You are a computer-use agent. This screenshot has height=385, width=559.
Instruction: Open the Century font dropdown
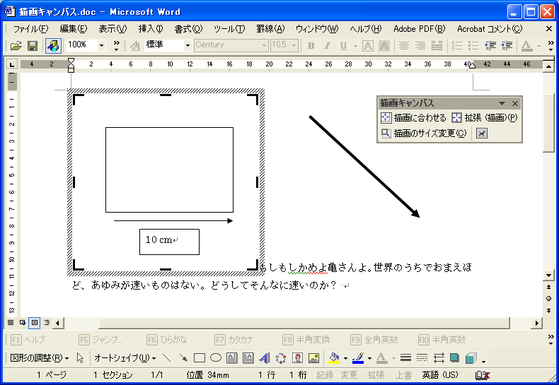click(x=264, y=45)
